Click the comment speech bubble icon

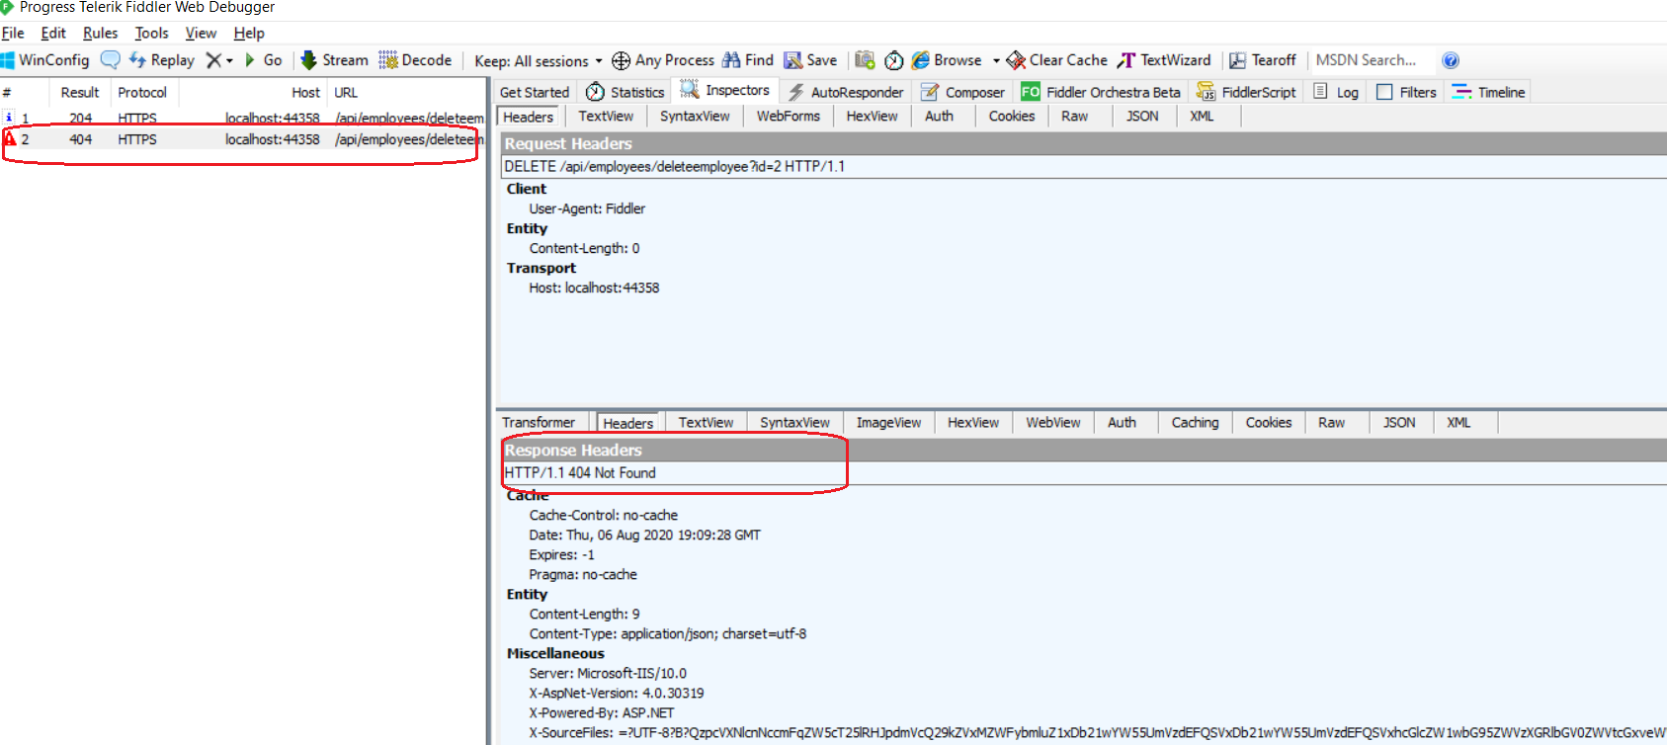tap(111, 60)
